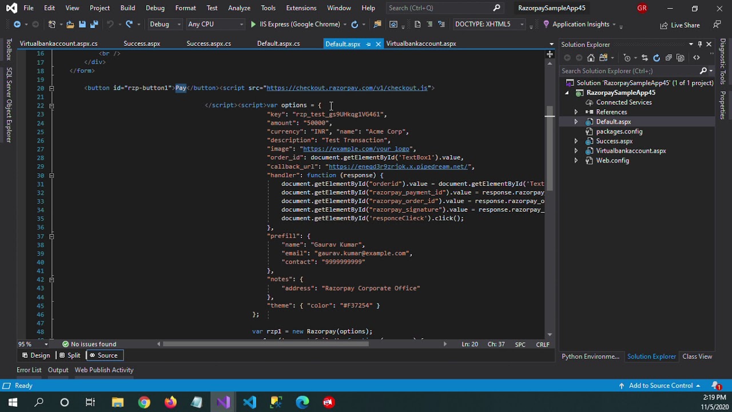Switch to the Success.aspx.cs tab
732x412 pixels.
point(209,43)
